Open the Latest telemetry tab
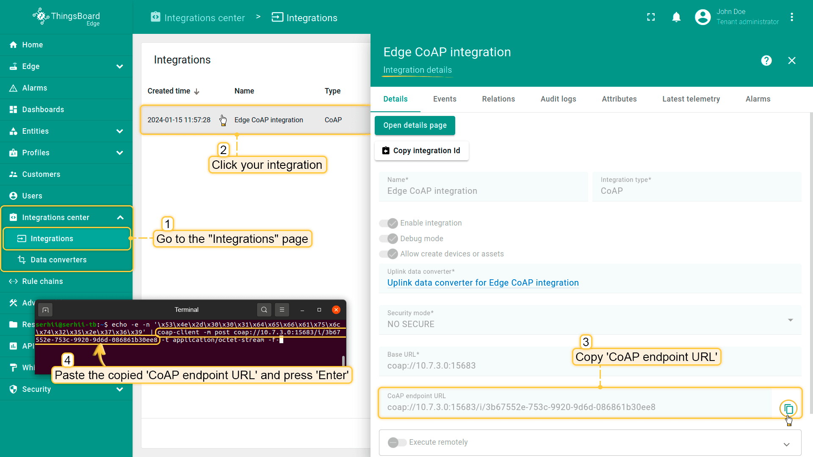This screenshot has height=457, width=813. pos(691,99)
